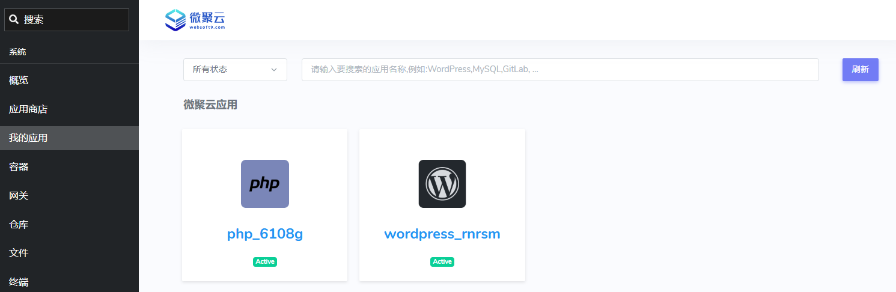Click the Active badge under wordpress_rnrsm
The width and height of the screenshot is (896, 292).
click(x=442, y=262)
